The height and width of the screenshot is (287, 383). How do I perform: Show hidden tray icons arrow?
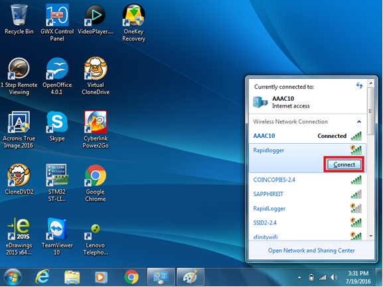point(299,278)
